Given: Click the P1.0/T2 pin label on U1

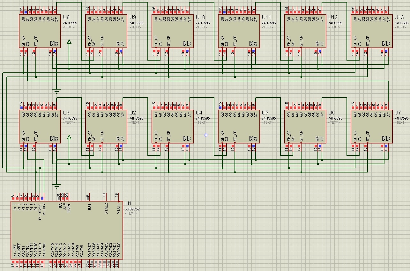Looking at the screenshot, I should [x=44, y=209].
